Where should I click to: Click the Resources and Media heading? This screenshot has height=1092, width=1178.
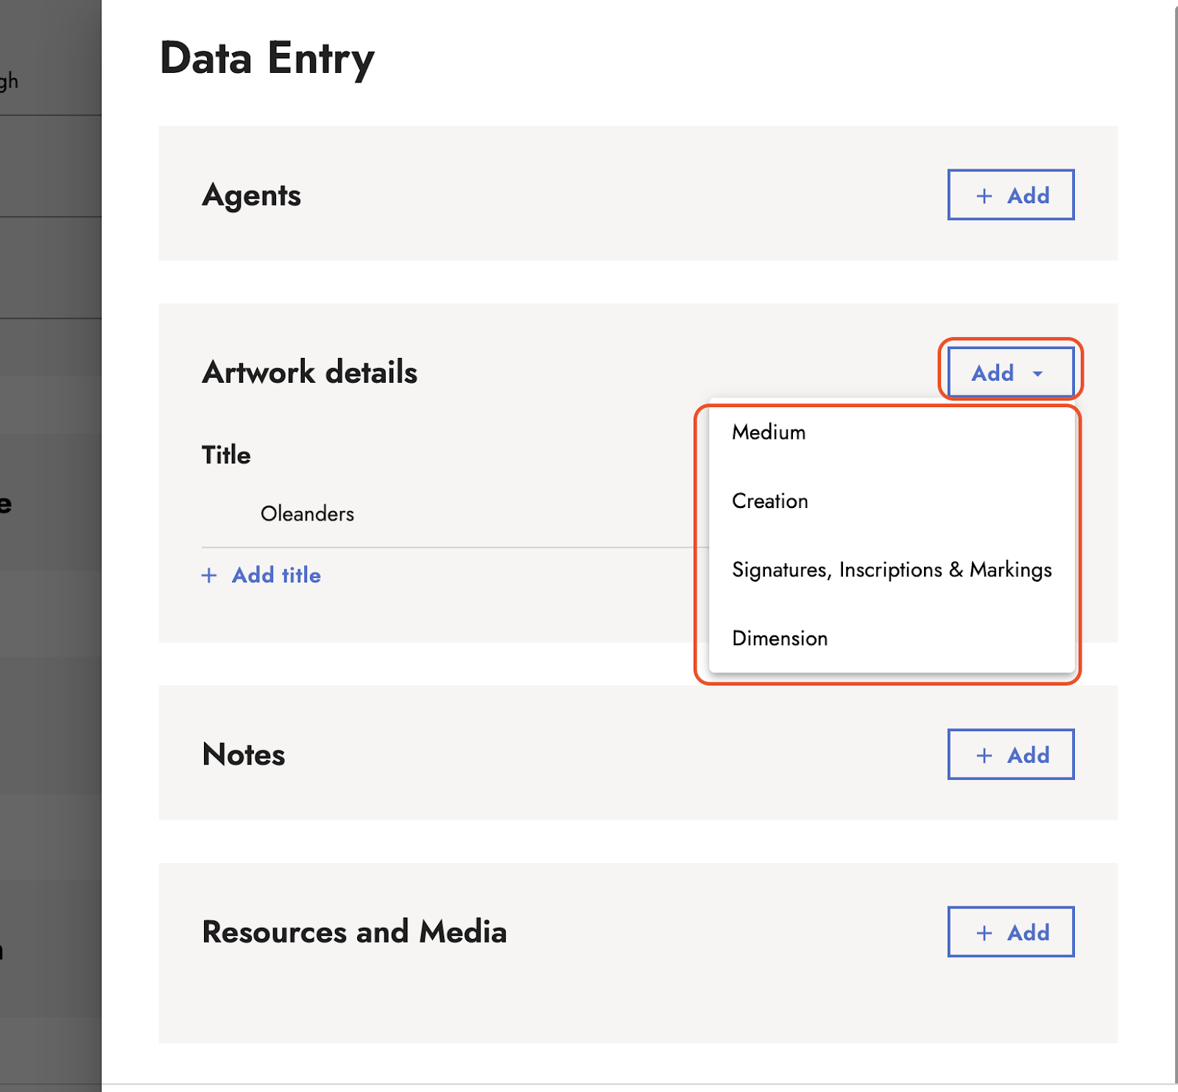click(354, 932)
